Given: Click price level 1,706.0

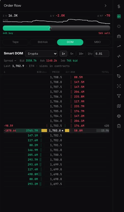Looking at the screenshot, I should click(x=56, y=102).
